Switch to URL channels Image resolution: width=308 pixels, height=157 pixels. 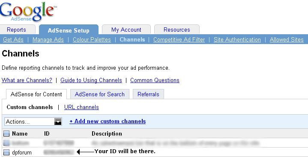(x=81, y=107)
